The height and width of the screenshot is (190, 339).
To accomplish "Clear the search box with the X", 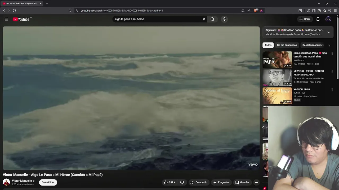I will (x=204, y=19).
